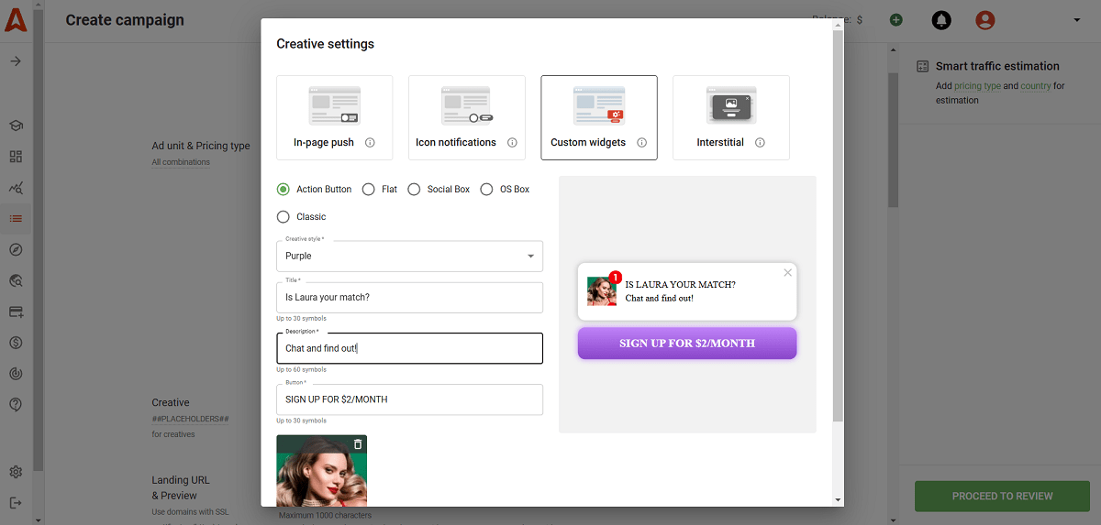
Task: Click the red A logo in sidebar
Action: pos(16,19)
